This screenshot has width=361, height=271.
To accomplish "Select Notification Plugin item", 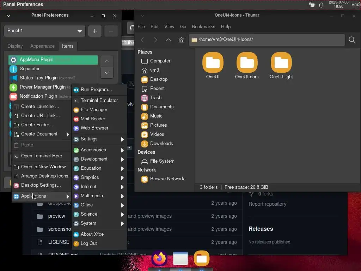I will click(x=40, y=96).
